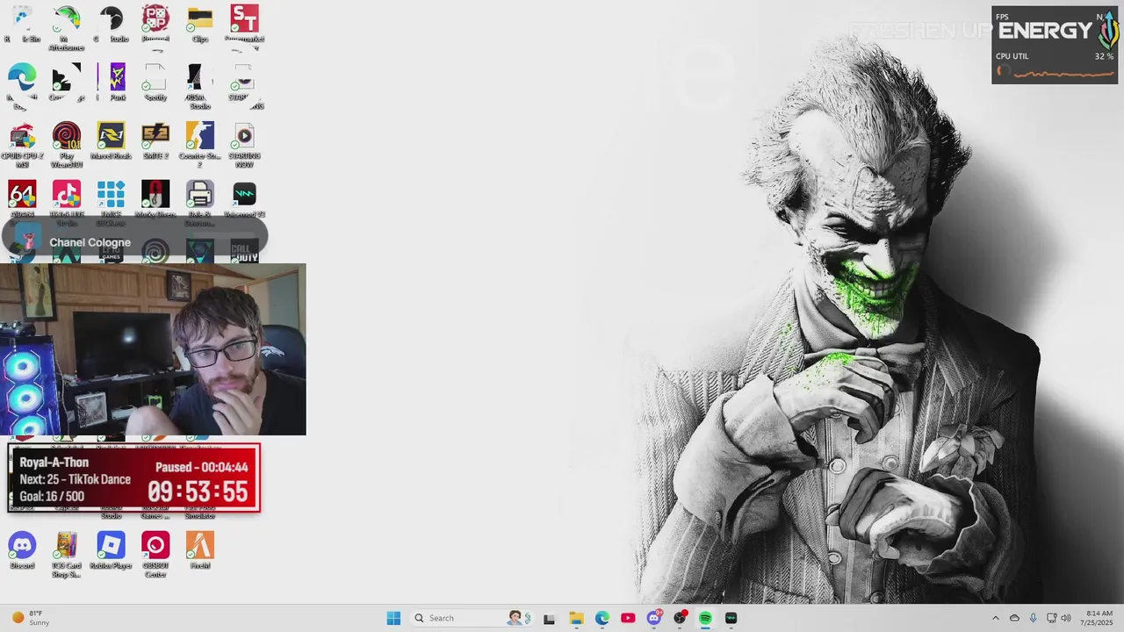Viewport: 1124px width, 632px height.
Task: Open STARTING NOW video file icon
Action: pos(244,145)
